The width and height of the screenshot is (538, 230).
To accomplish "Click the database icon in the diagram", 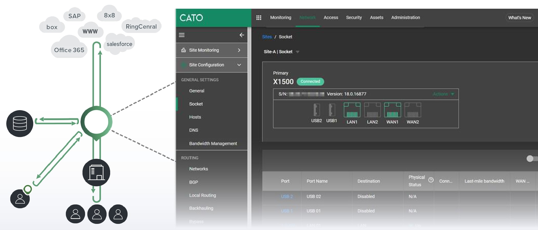I will point(20,123).
